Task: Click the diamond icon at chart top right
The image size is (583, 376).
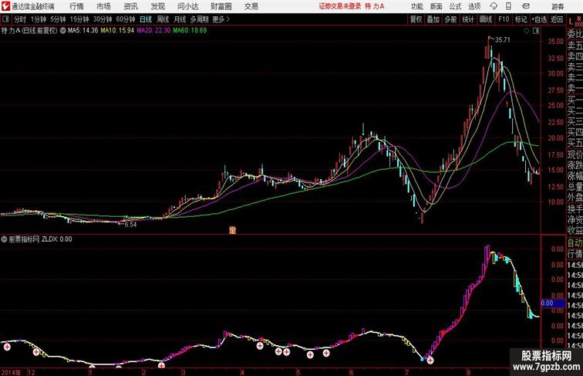Action: coord(527,31)
